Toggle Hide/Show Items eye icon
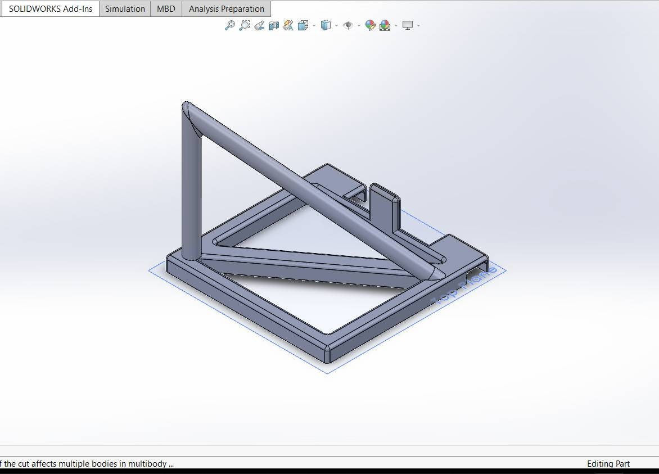The width and height of the screenshot is (659, 474). (x=347, y=25)
